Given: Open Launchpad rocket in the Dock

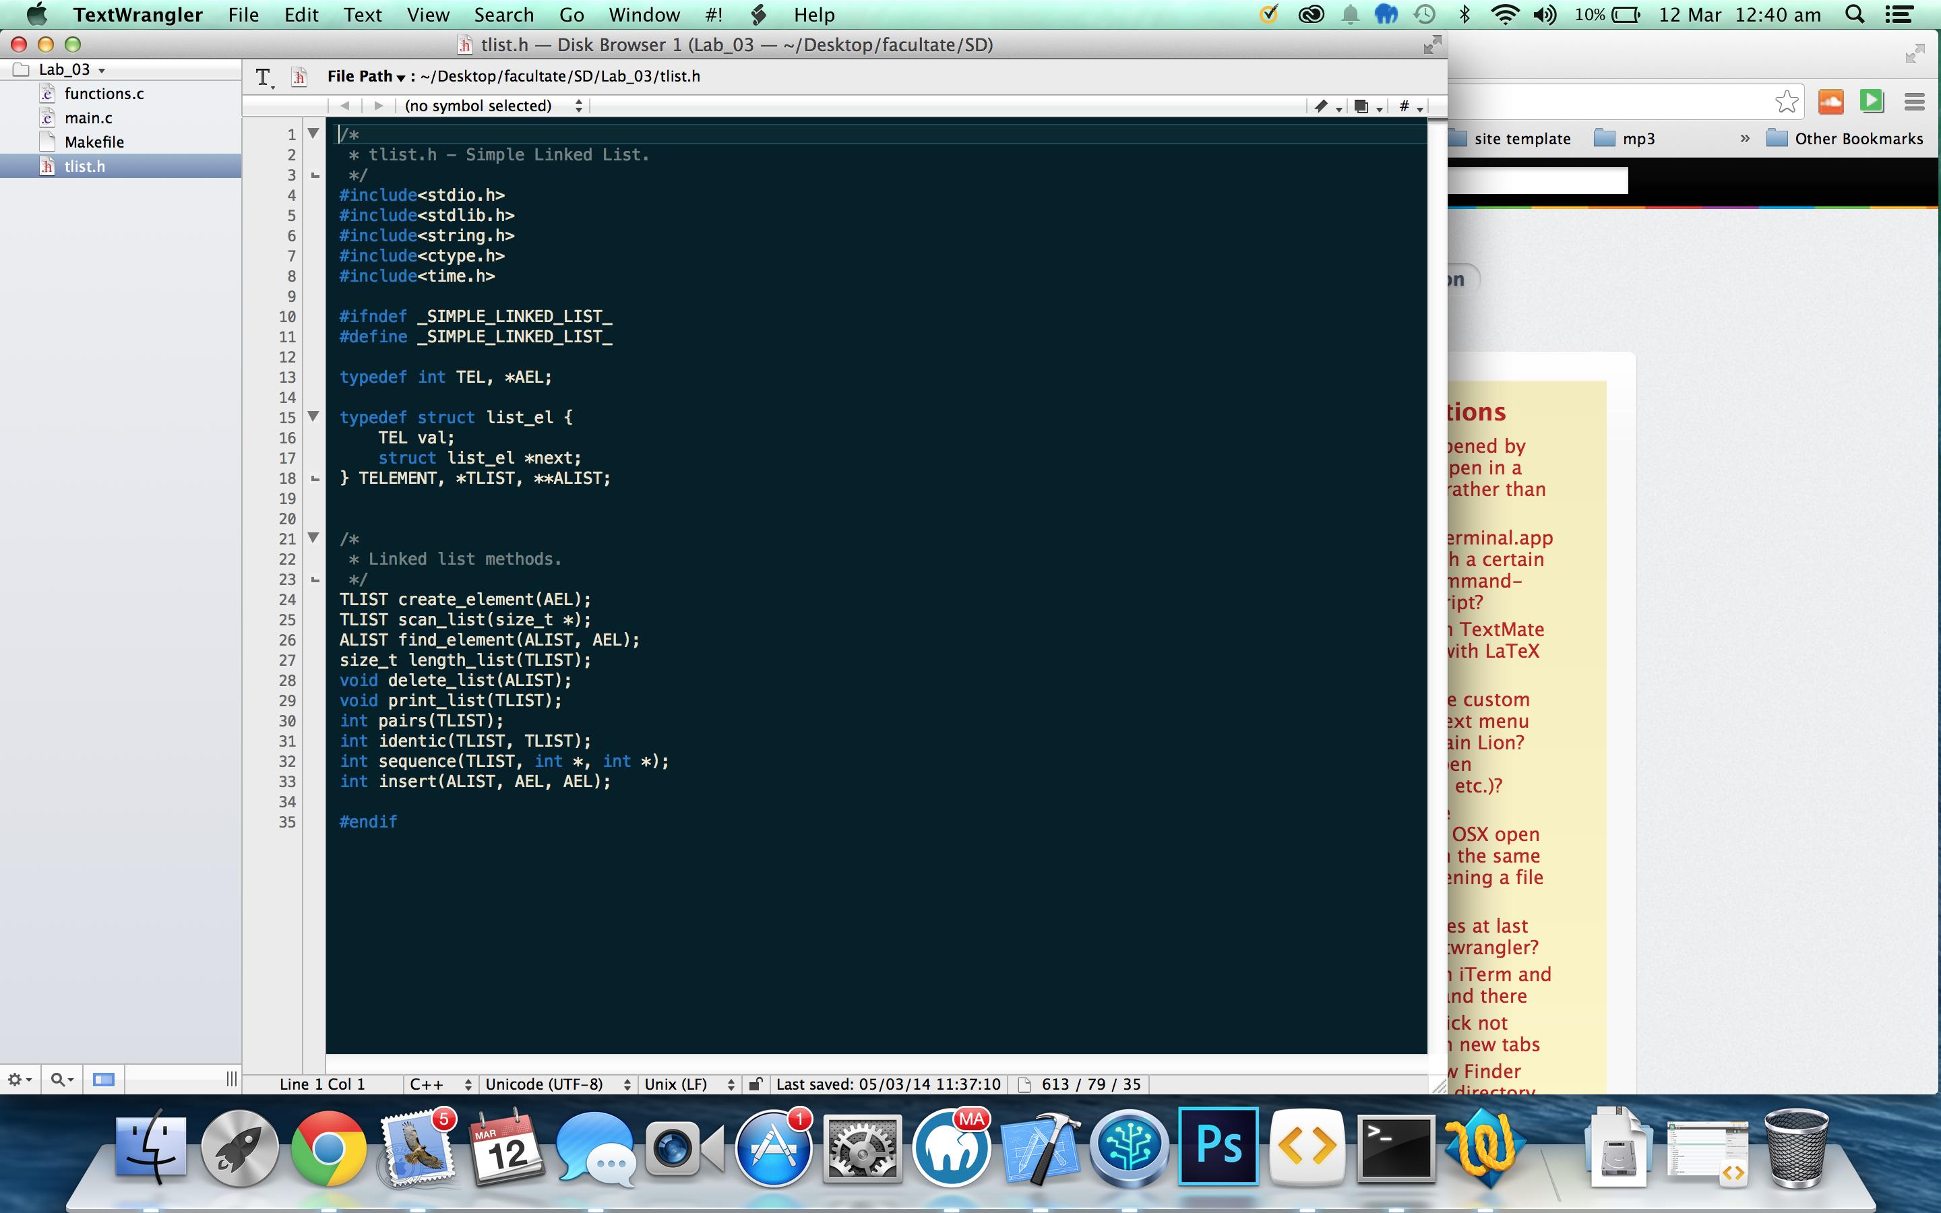Looking at the screenshot, I should (239, 1149).
